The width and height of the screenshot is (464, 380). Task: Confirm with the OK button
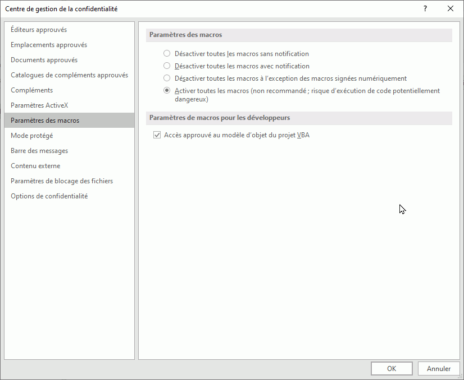click(392, 368)
